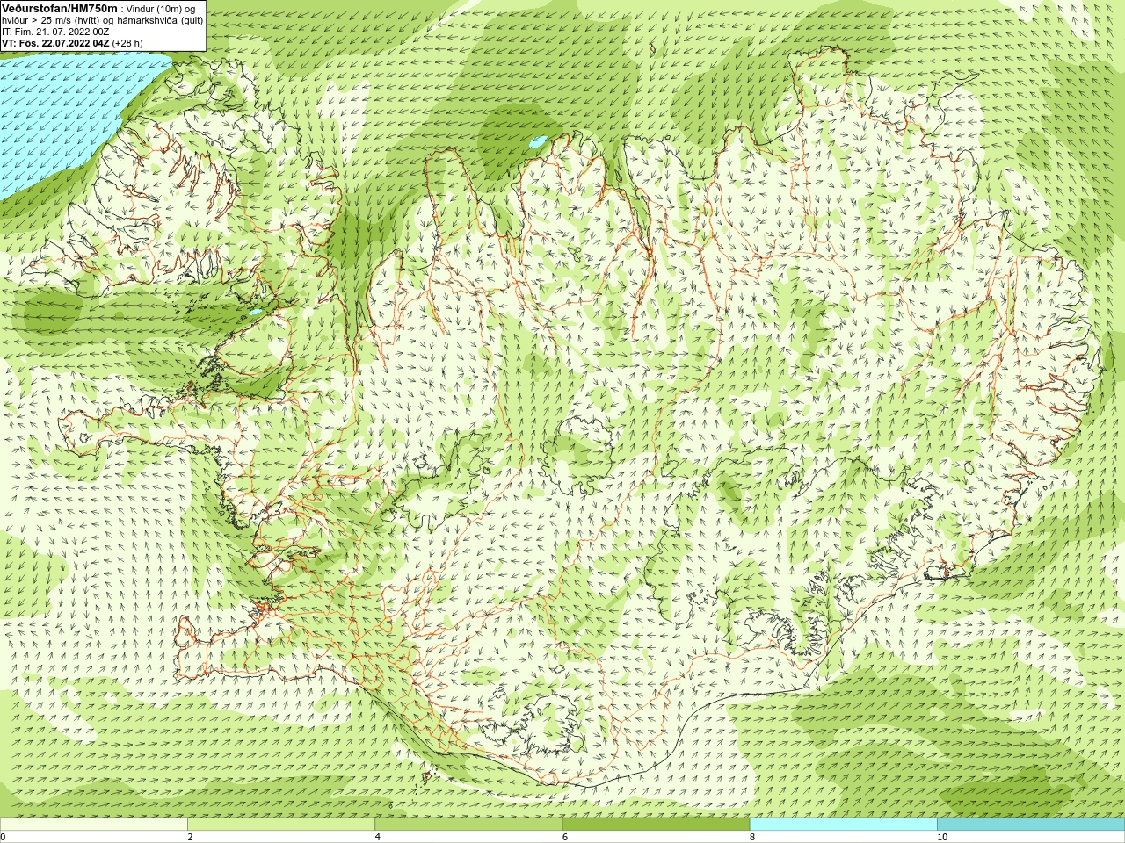This screenshot has width=1125, height=843.
Task: Click the legend tick label "2"
Action: [190, 837]
